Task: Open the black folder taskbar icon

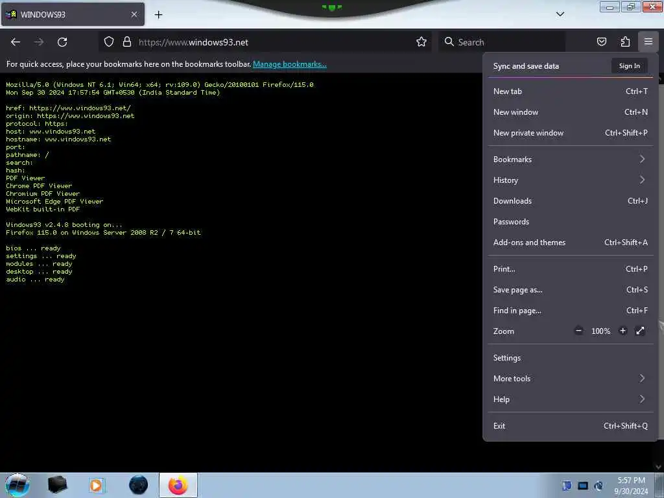Action: [57, 485]
